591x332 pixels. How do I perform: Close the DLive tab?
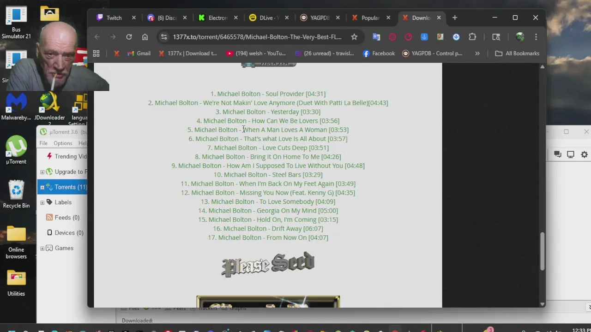287,18
